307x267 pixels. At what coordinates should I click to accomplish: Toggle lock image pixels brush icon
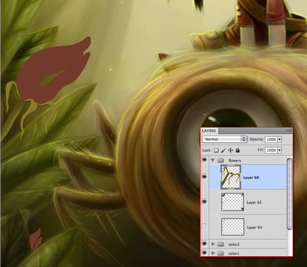click(223, 150)
